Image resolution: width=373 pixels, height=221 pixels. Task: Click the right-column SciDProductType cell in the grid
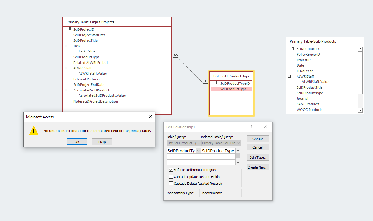coord(218,151)
